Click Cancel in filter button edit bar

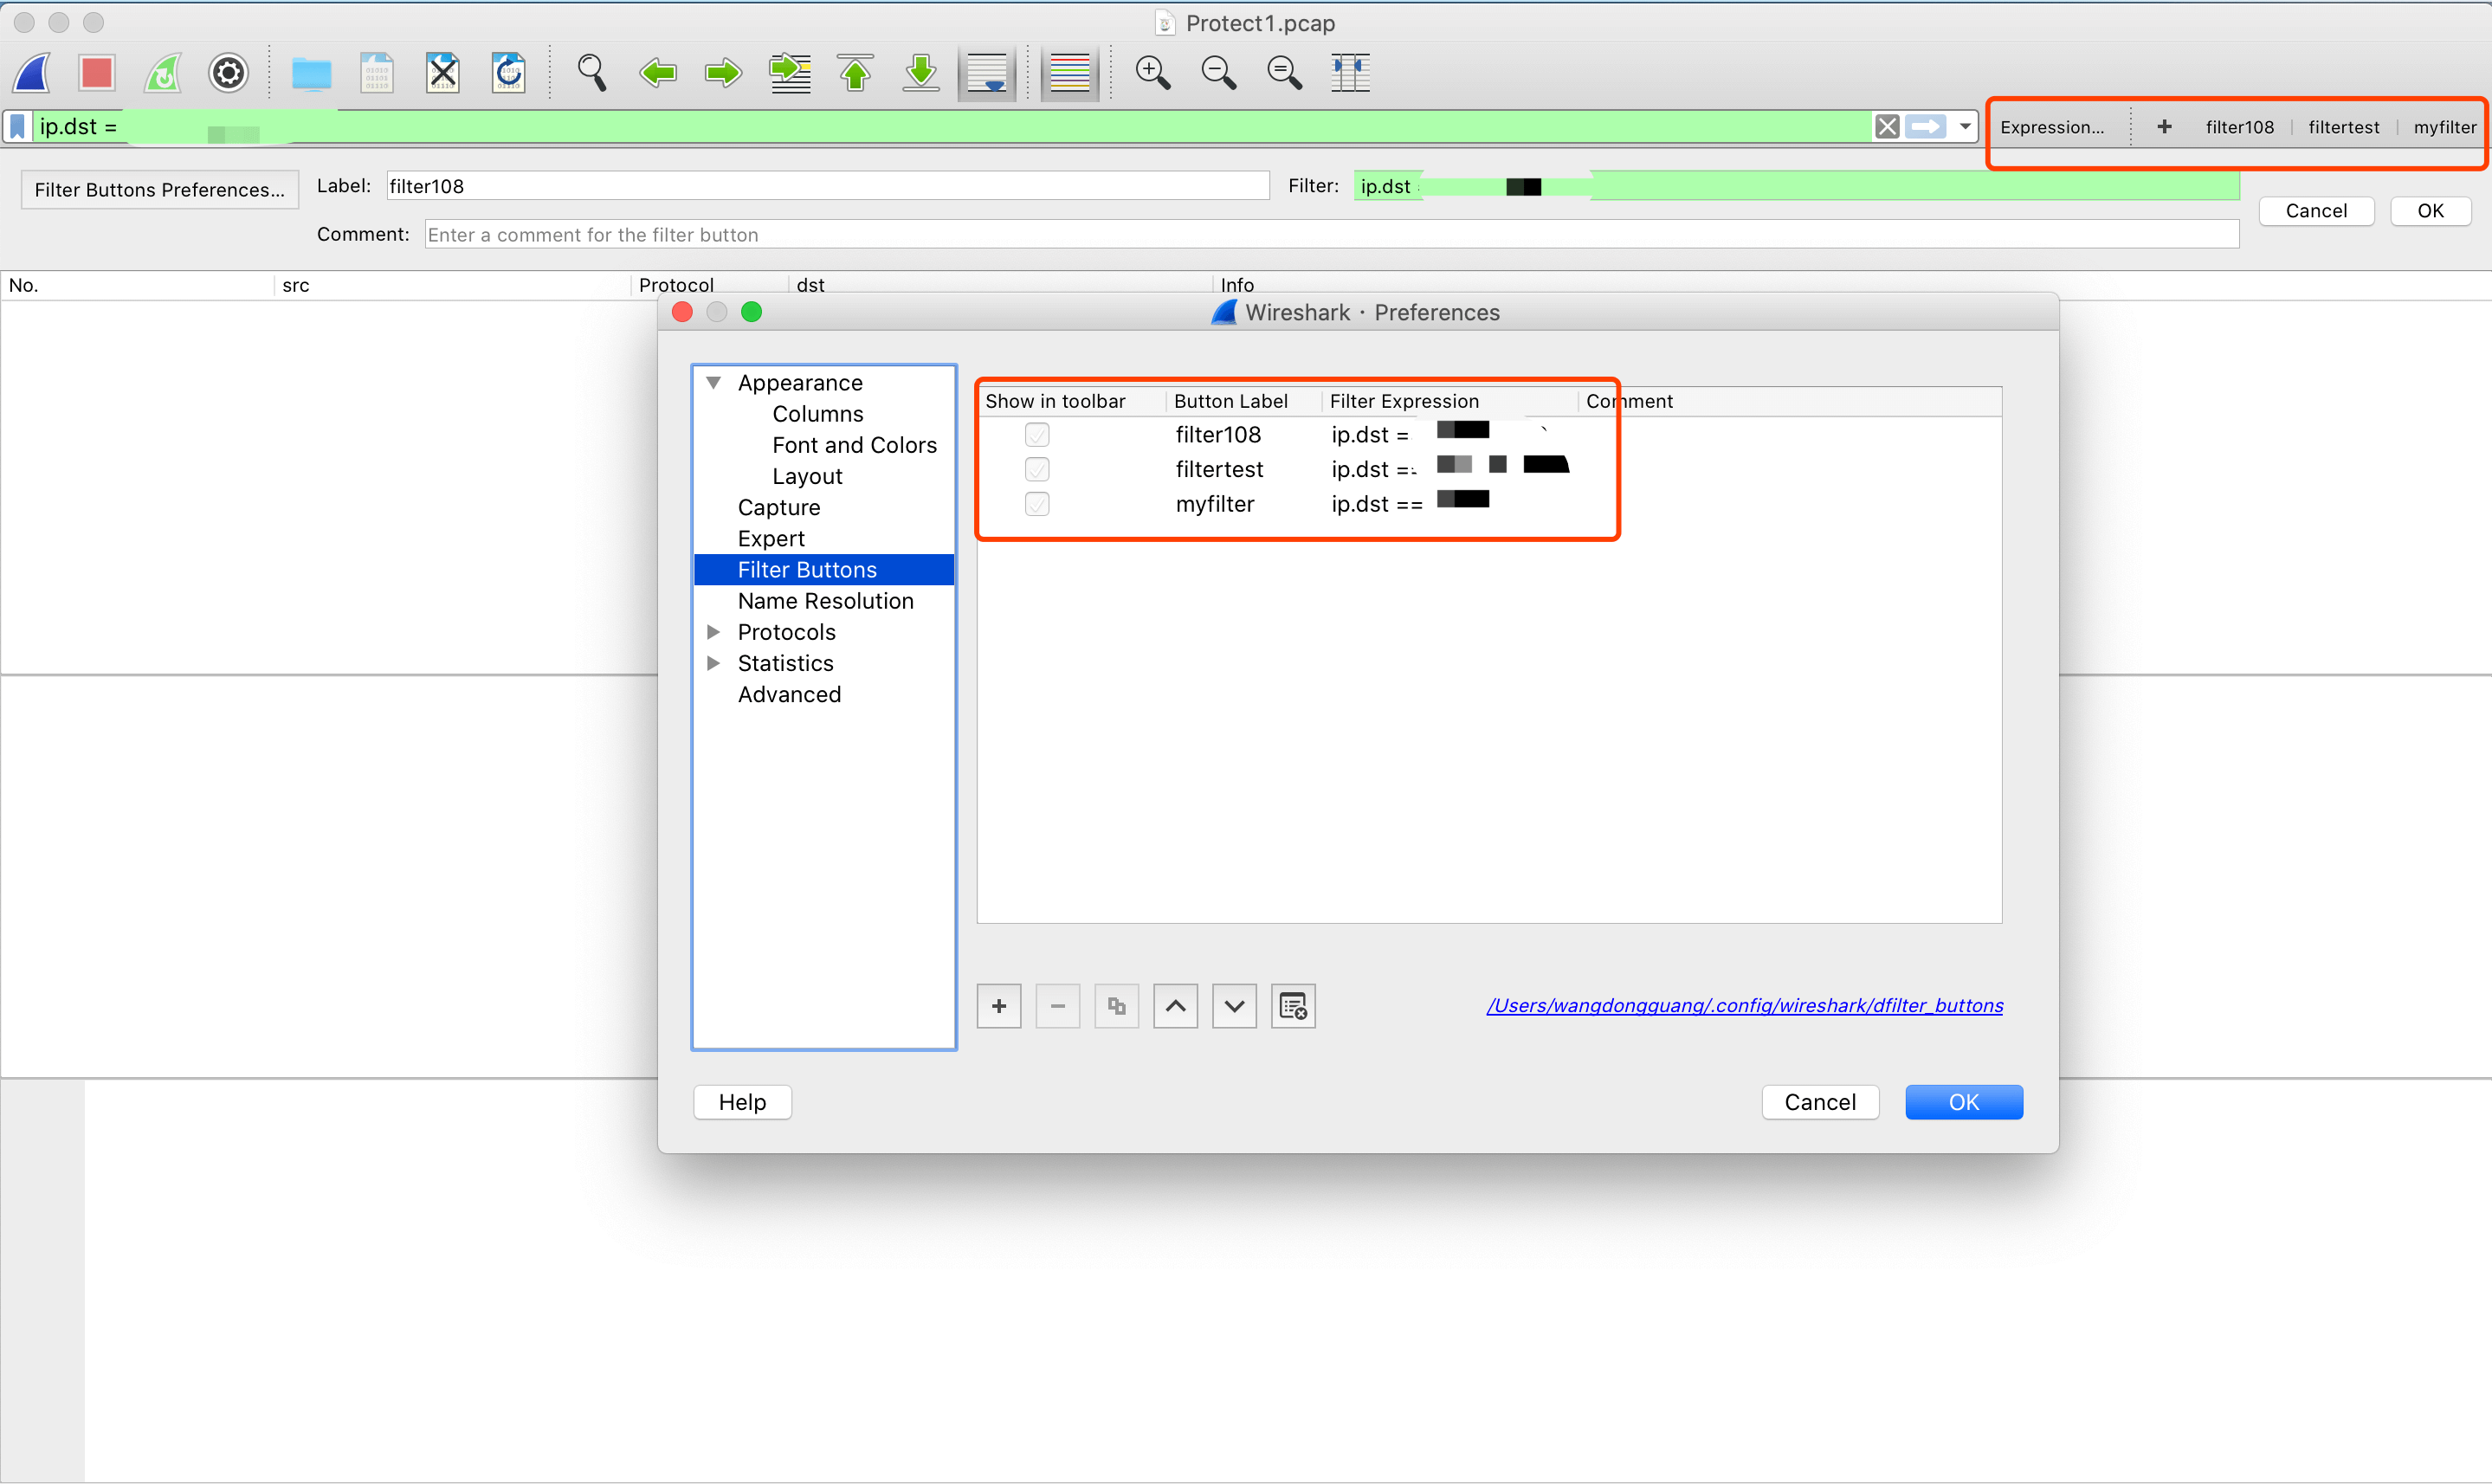2316,211
